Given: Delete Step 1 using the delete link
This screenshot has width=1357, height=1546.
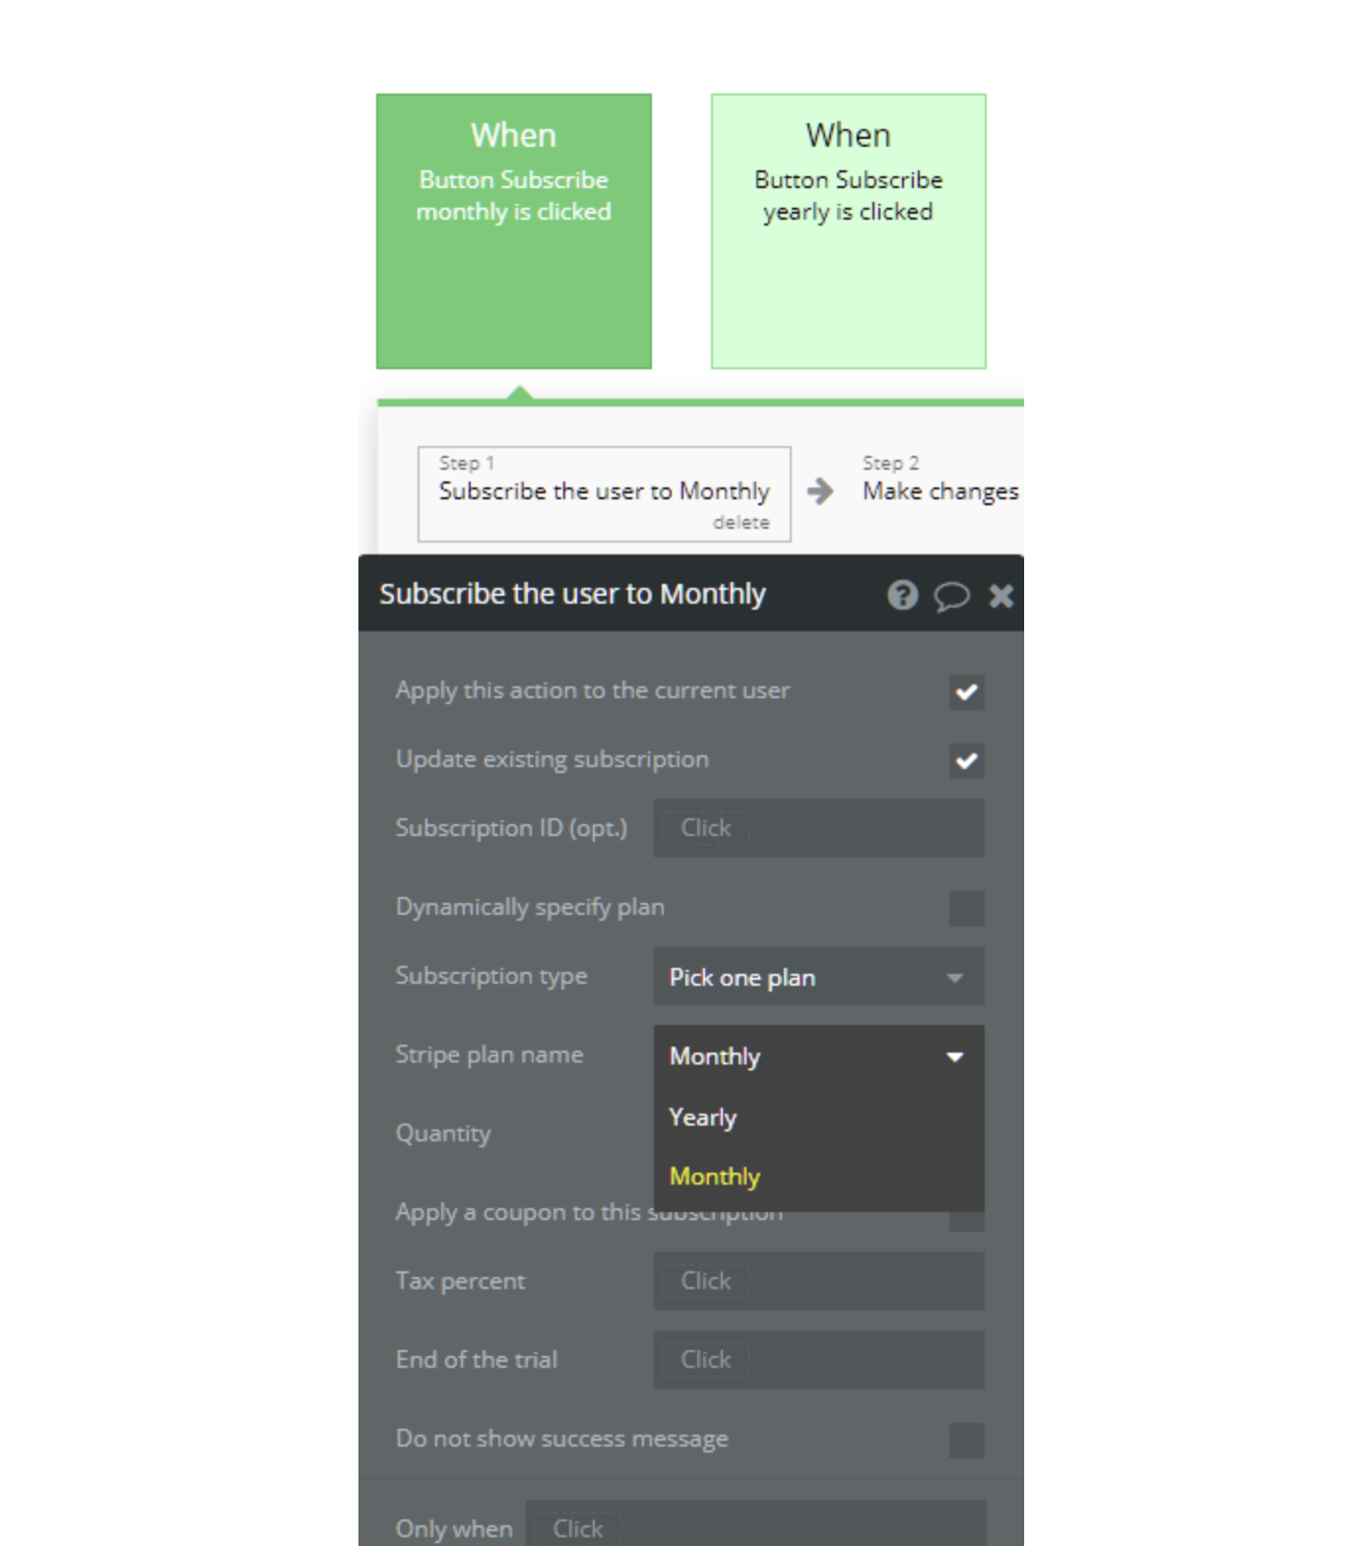Looking at the screenshot, I should [x=741, y=523].
